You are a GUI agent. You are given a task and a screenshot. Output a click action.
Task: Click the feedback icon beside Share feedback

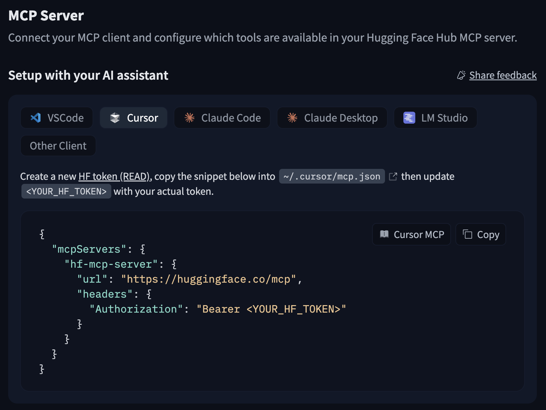pos(461,75)
